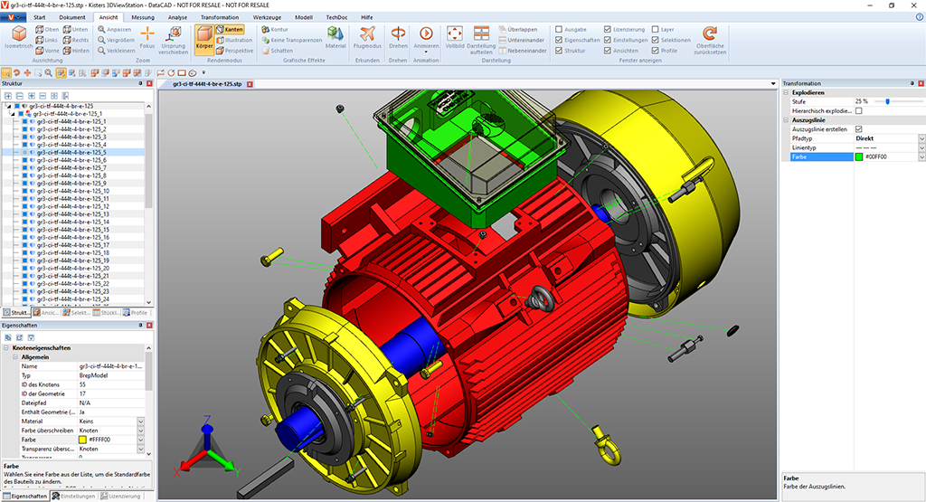The height and width of the screenshot is (502, 926).
Task: Toggle Schatten graphic effect
Action: point(277,51)
